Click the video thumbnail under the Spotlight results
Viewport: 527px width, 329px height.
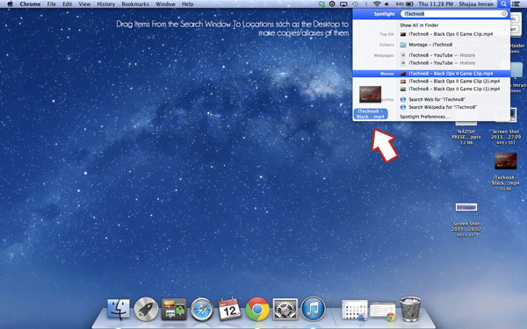pyautogui.click(x=370, y=95)
